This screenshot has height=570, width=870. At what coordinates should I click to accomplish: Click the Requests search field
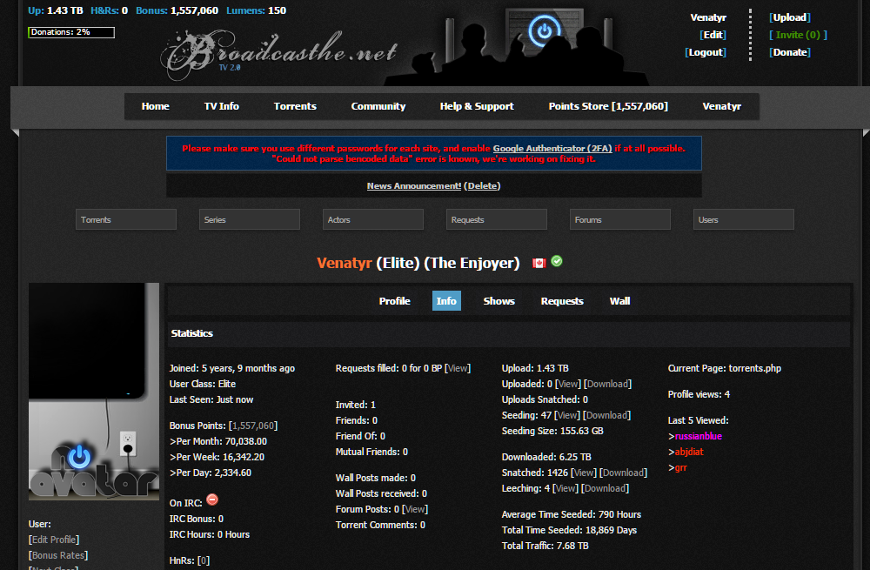pyautogui.click(x=497, y=219)
